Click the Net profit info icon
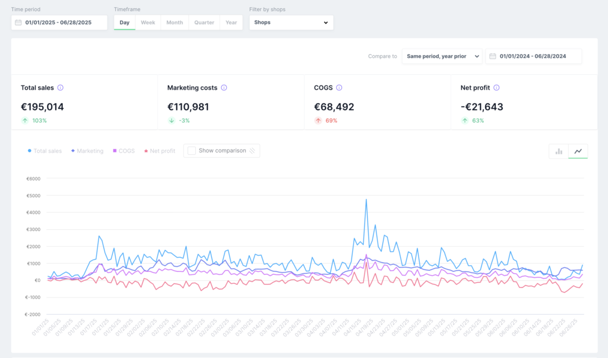 (x=497, y=88)
